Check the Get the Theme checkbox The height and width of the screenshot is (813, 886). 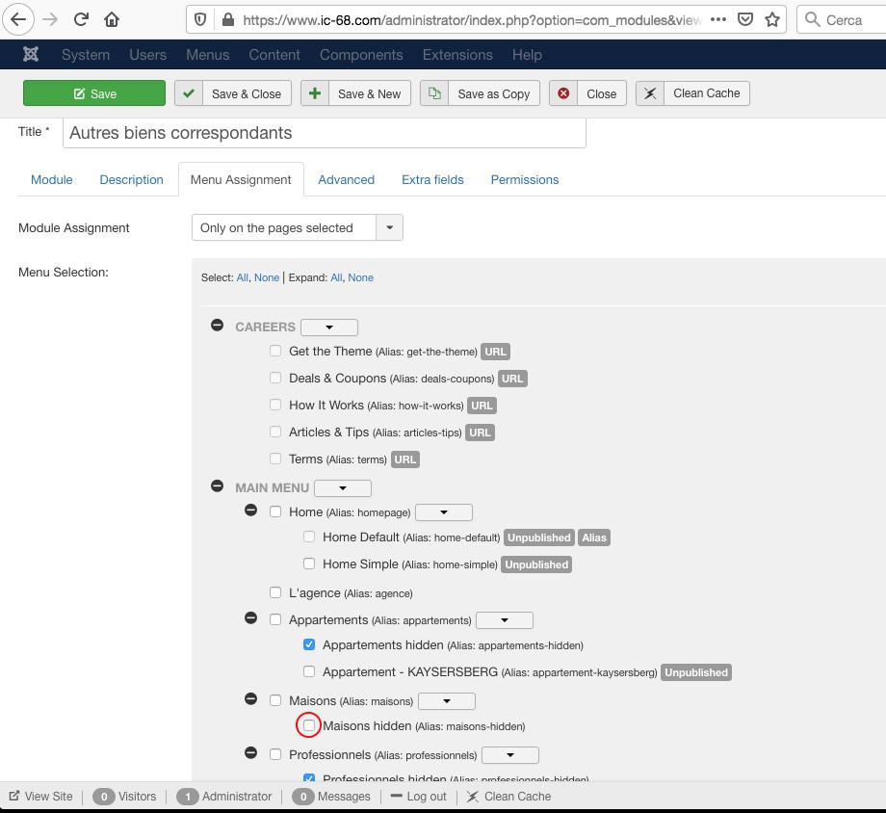[x=275, y=351]
